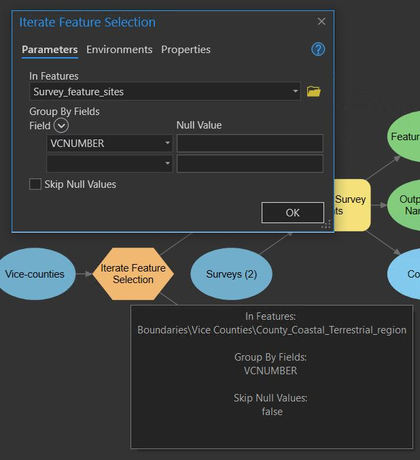Select the yellow Survey tool box
The image size is (420, 460).
pos(352,205)
